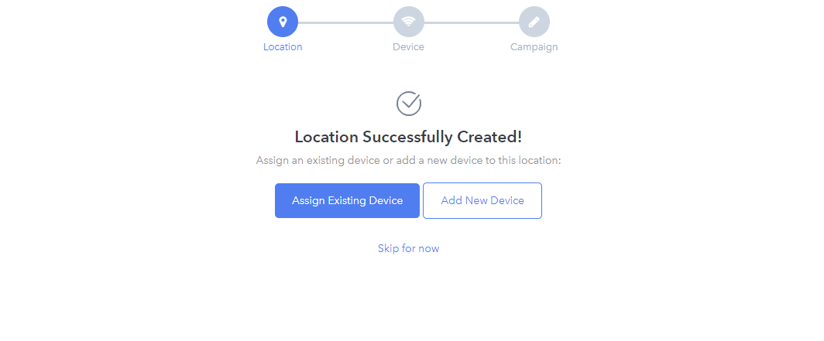Select the Device wifi step icon
The image size is (824, 341).
[408, 22]
